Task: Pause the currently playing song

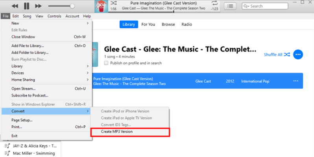Action: pos(26,6)
